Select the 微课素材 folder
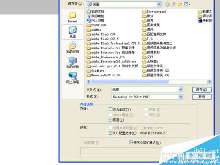Viewport: 220px width, 165px height. coord(151,52)
